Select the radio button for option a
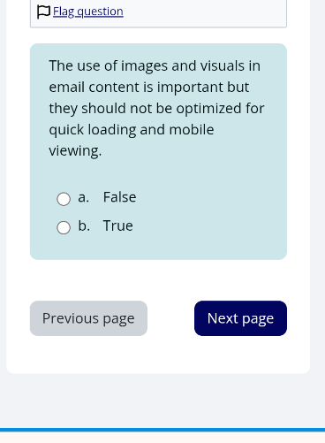This screenshot has height=443, width=325. click(64, 199)
